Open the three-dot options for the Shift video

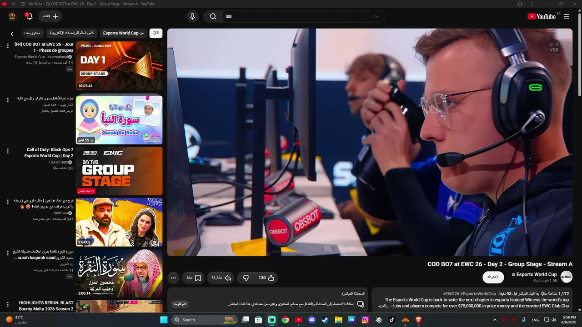click(8, 202)
